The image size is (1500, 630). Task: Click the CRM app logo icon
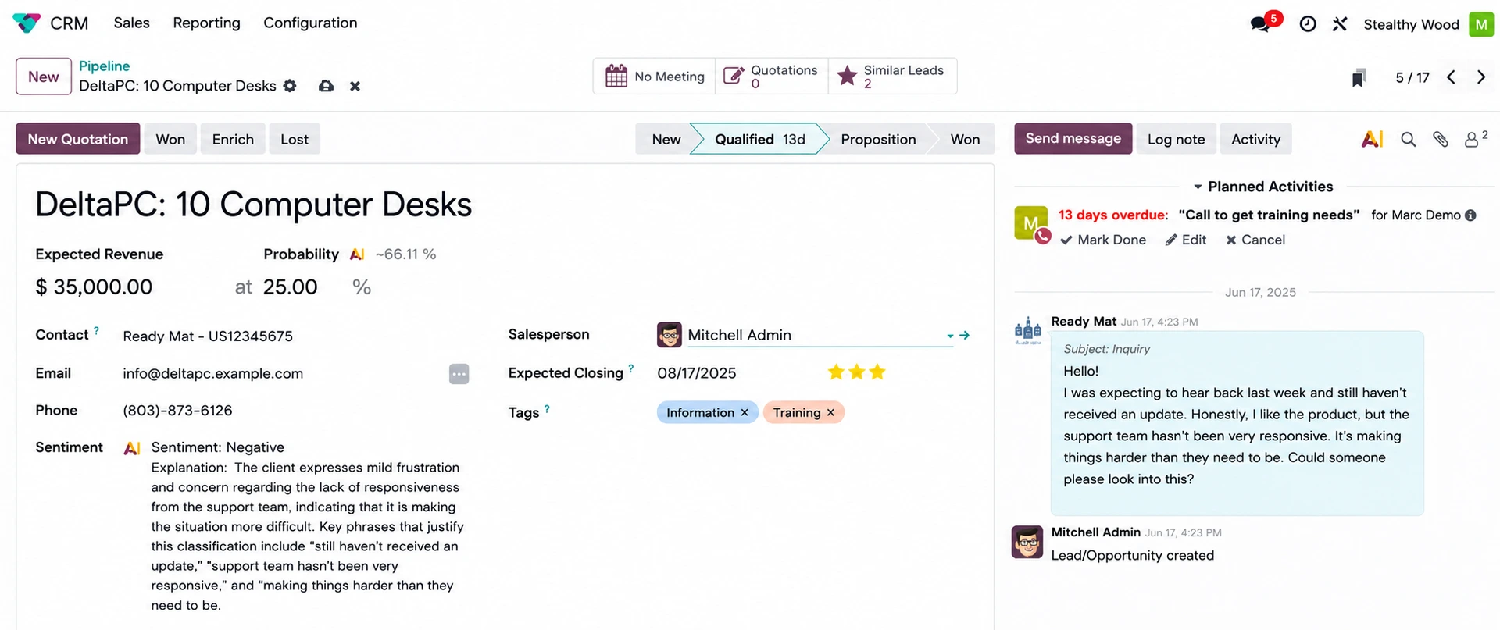click(x=27, y=23)
